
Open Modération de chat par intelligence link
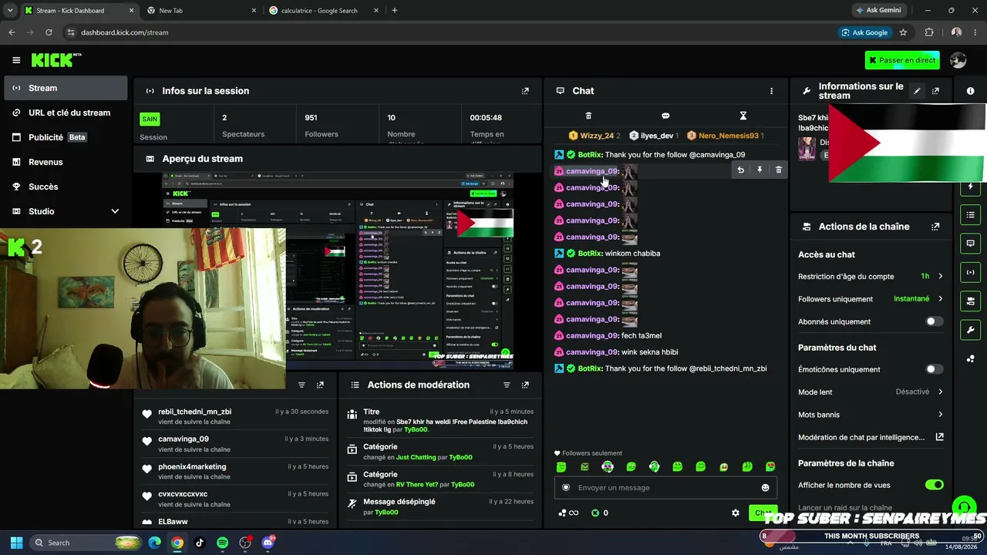871,437
